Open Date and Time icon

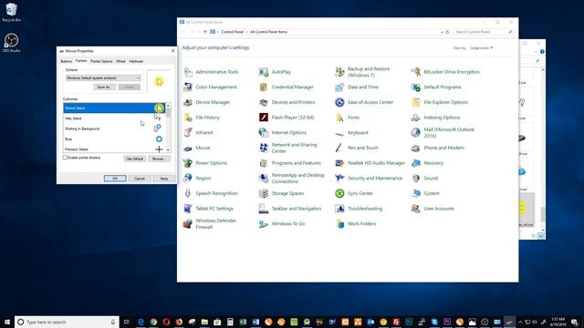pyautogui.click(x=339, y=87)
